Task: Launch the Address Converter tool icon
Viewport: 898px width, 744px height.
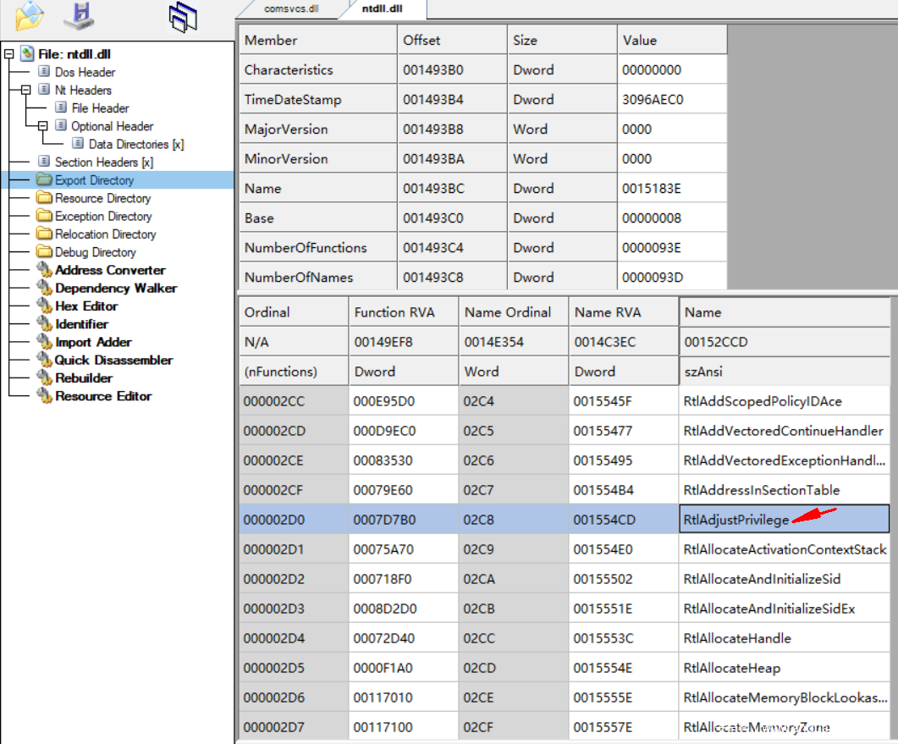Action: 45,269
